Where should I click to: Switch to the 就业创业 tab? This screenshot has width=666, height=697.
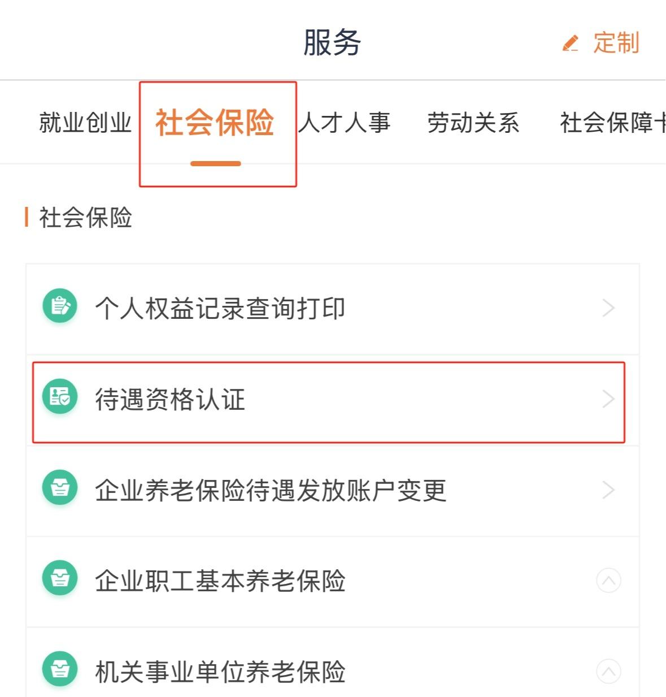[85, 123]
